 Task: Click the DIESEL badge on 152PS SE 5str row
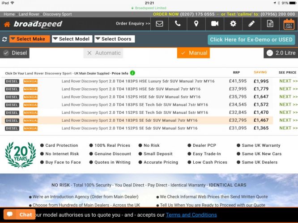tap(12, 128)
